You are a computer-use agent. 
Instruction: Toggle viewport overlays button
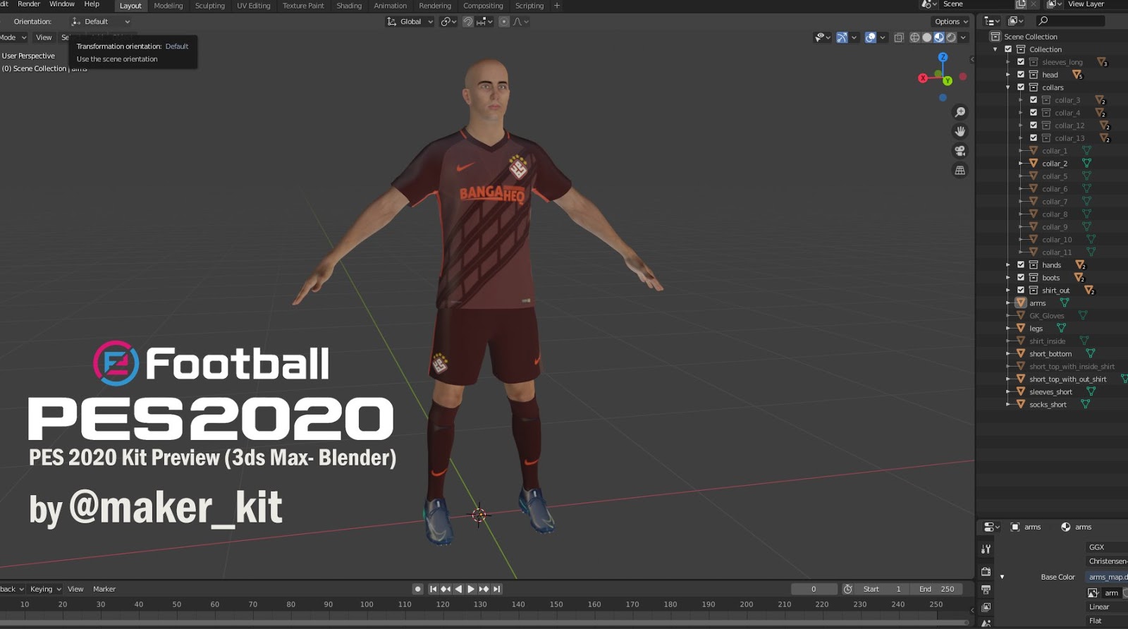click(871, 37)
